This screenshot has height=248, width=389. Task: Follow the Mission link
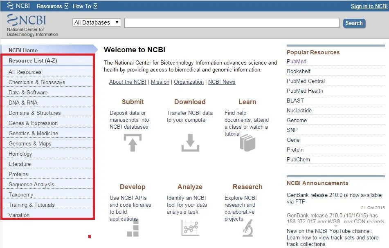pyautogui.click(x=160, y=82)
